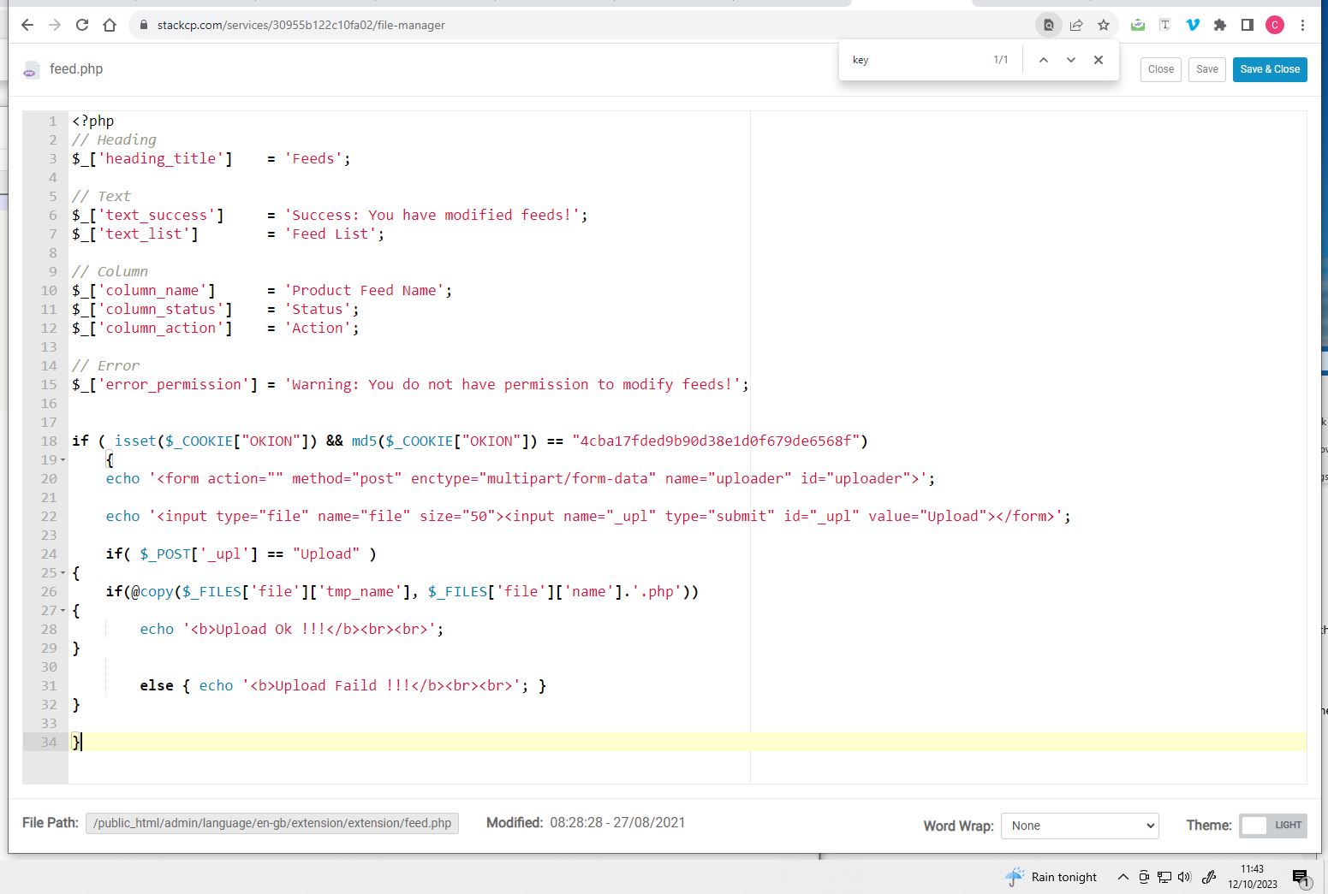Close the editor without saving

[x=1161, y=69]
